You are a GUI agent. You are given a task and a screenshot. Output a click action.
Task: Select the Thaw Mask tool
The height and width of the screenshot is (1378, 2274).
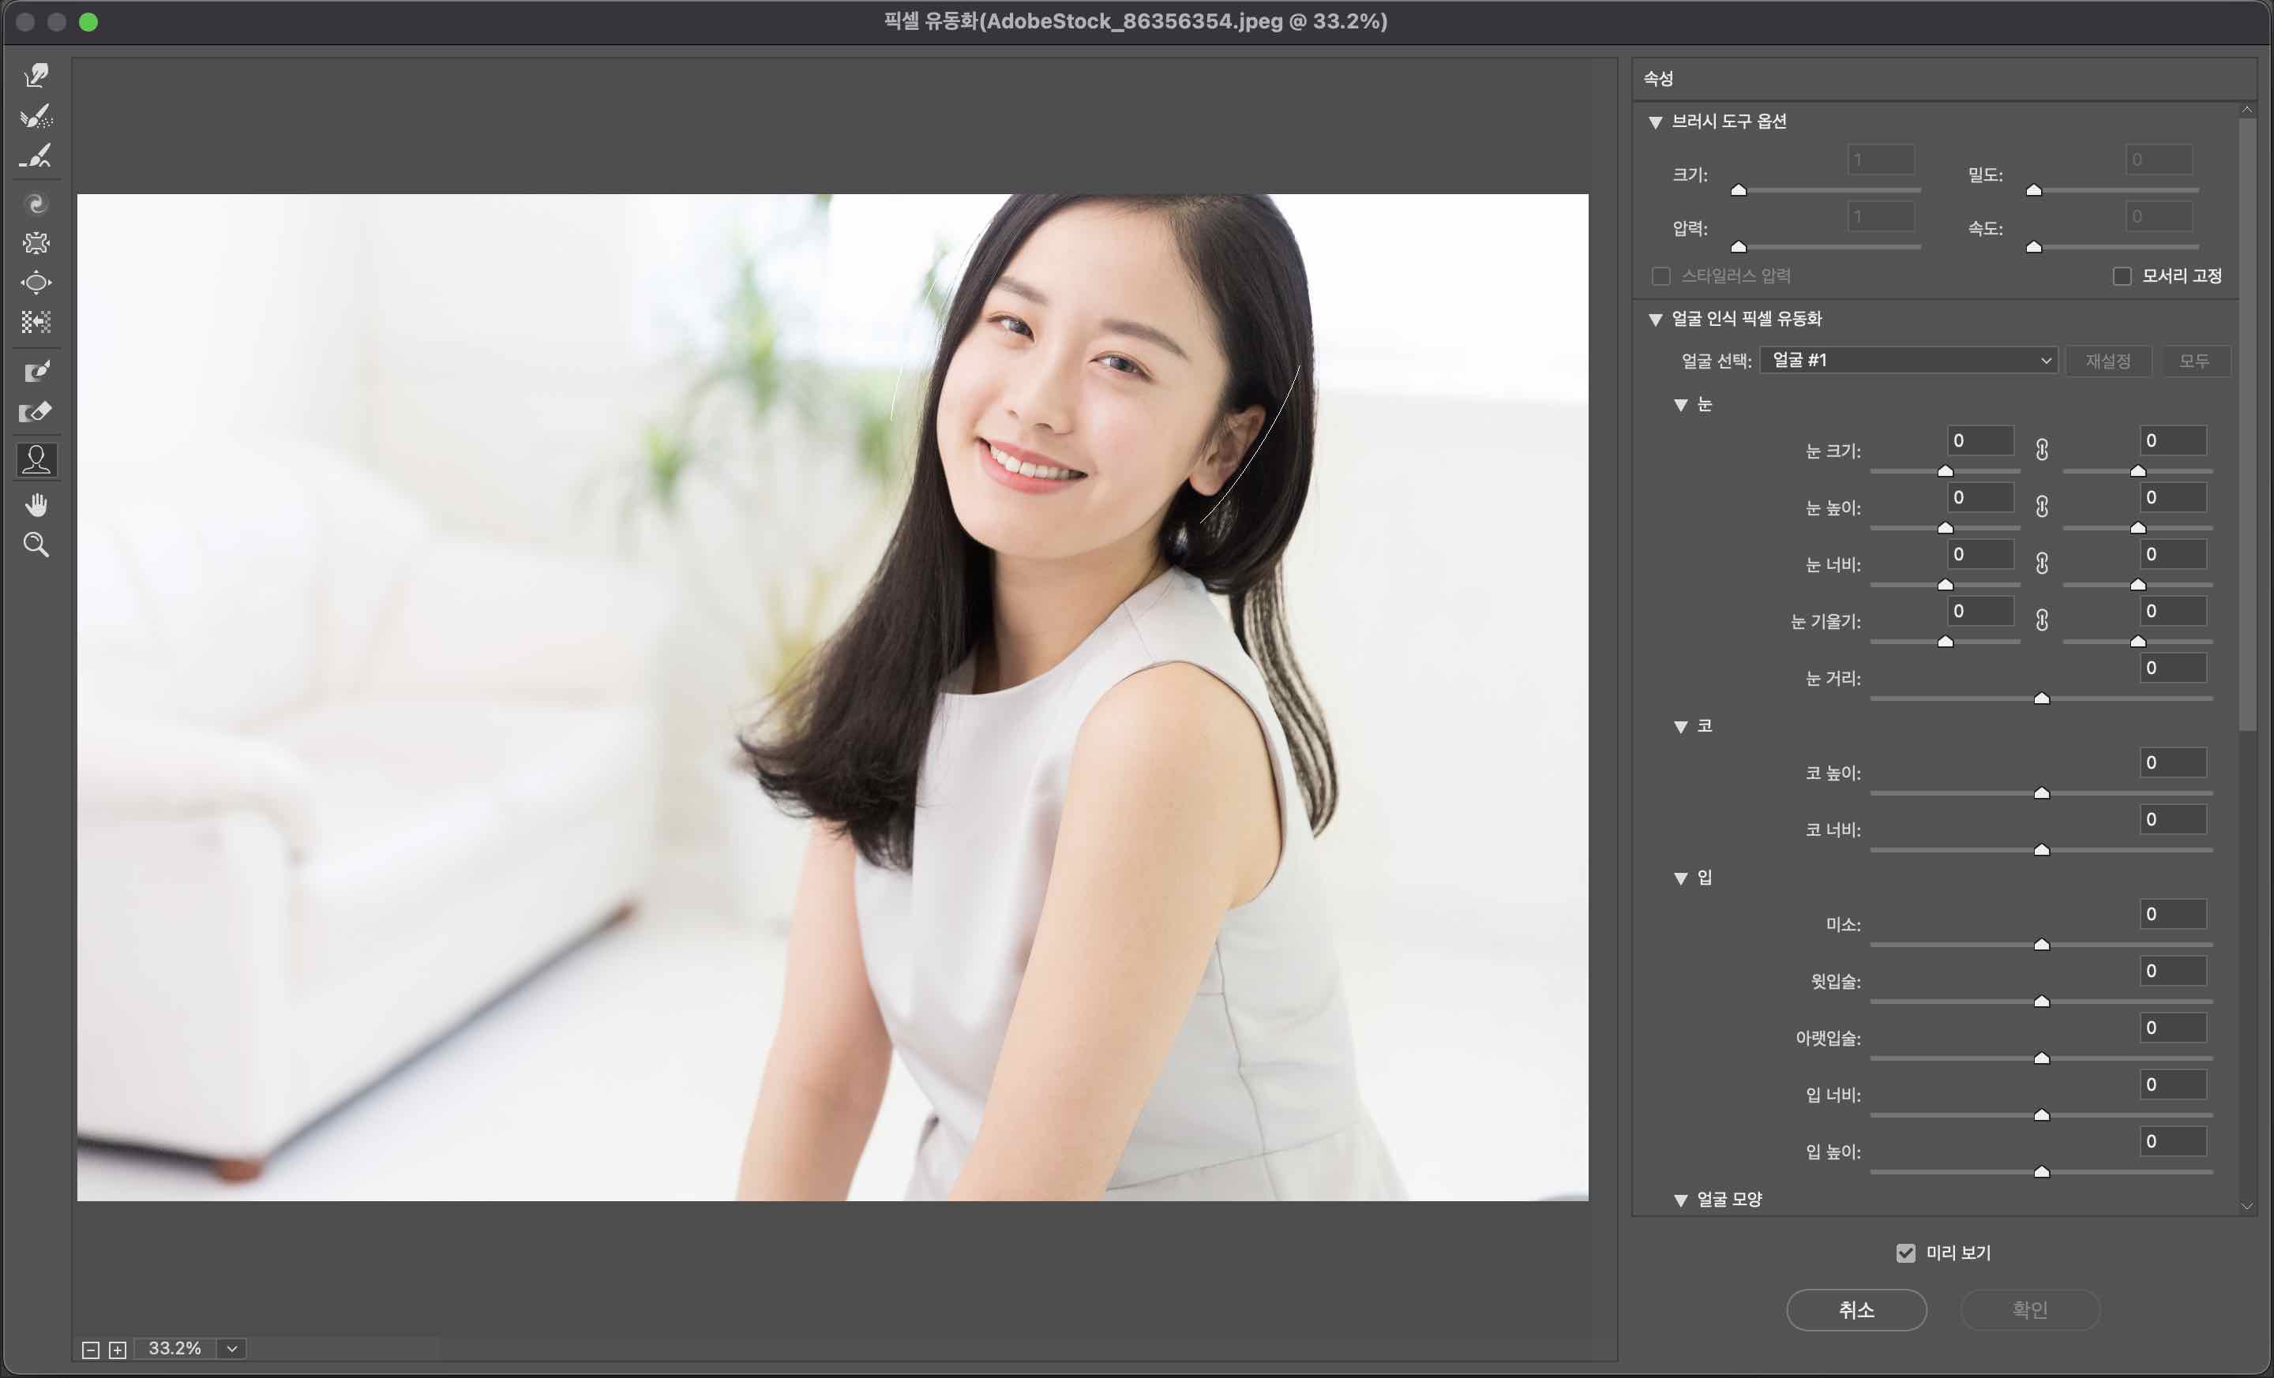click(36, 411)
